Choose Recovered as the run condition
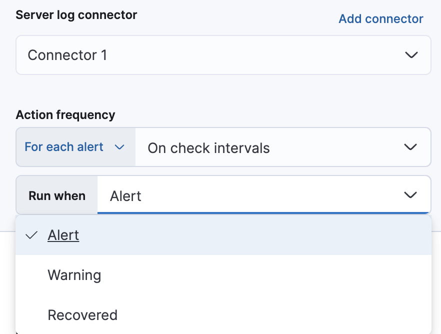Image resolution: width=441 pixels, height=334 pixels. [x=82, y=315]
